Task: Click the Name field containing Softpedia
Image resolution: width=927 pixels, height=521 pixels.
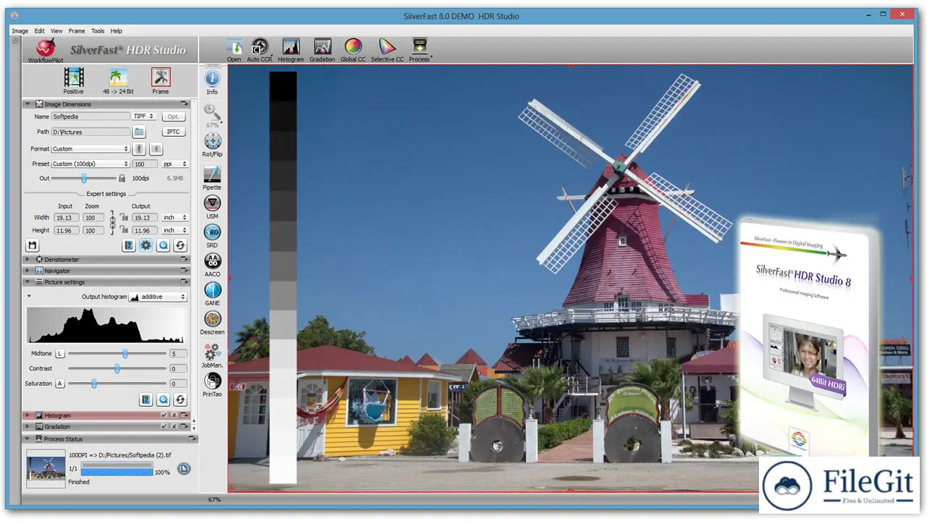Action: (91, 117)
